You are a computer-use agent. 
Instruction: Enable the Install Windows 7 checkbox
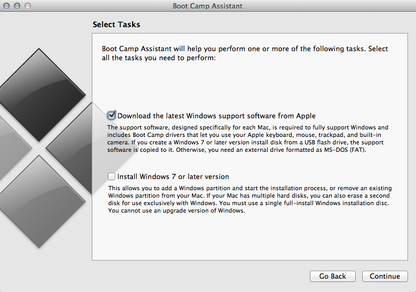(x=111, y=176)
